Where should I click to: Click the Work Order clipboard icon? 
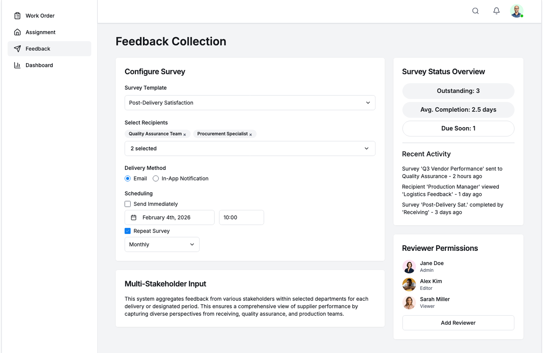click(x=17, y=16)
